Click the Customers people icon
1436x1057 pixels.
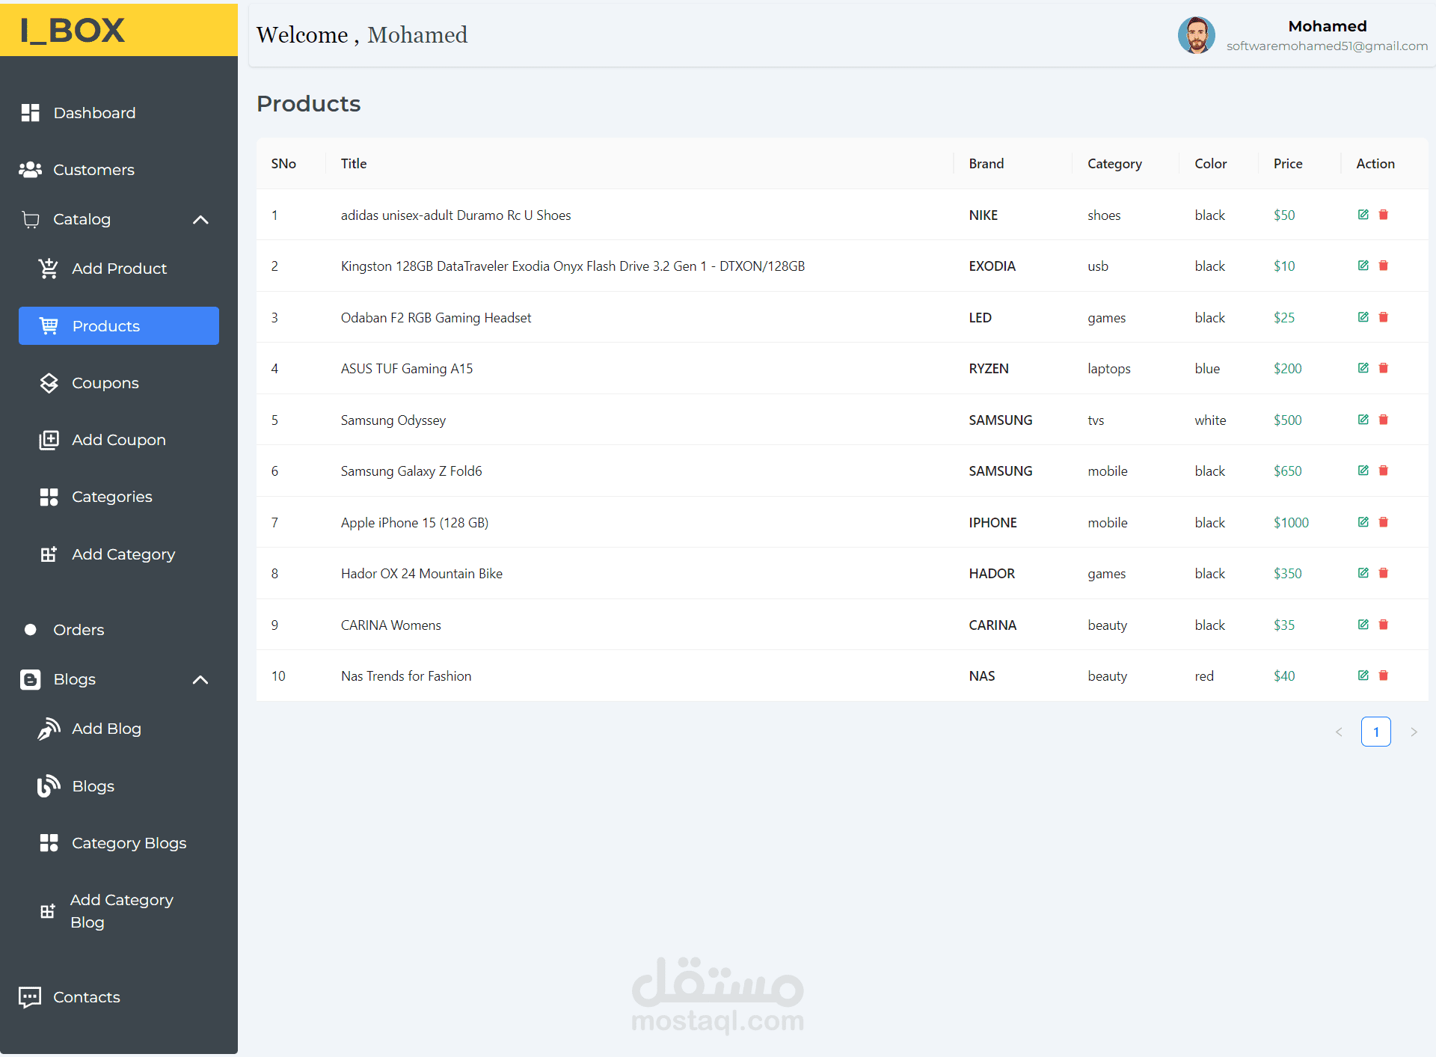click(x=30, y=170)
